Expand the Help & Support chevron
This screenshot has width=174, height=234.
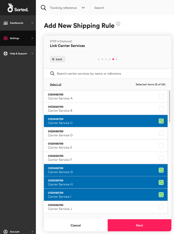32,54
